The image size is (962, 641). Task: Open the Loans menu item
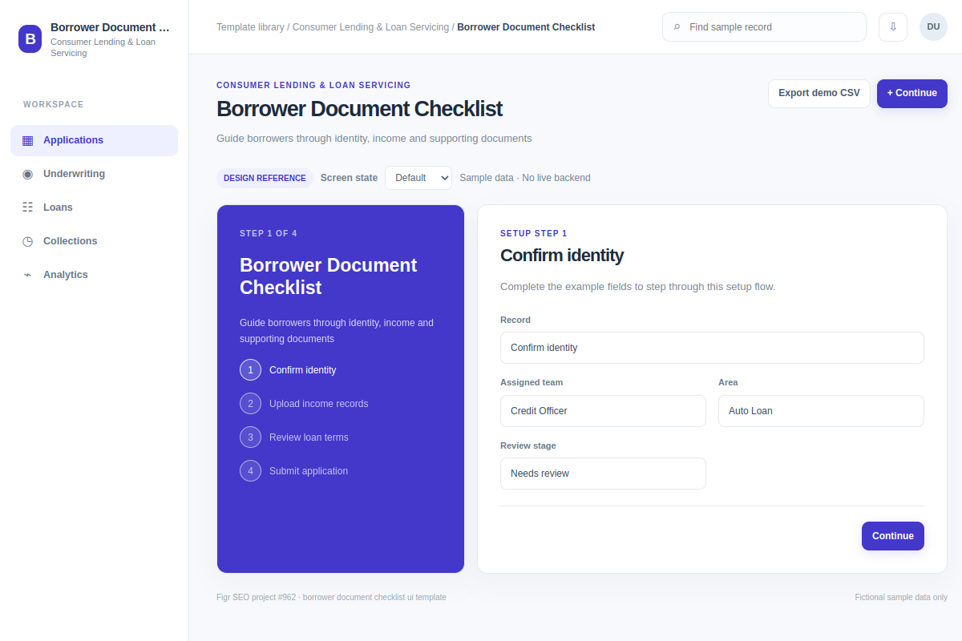tap(94, 208)
